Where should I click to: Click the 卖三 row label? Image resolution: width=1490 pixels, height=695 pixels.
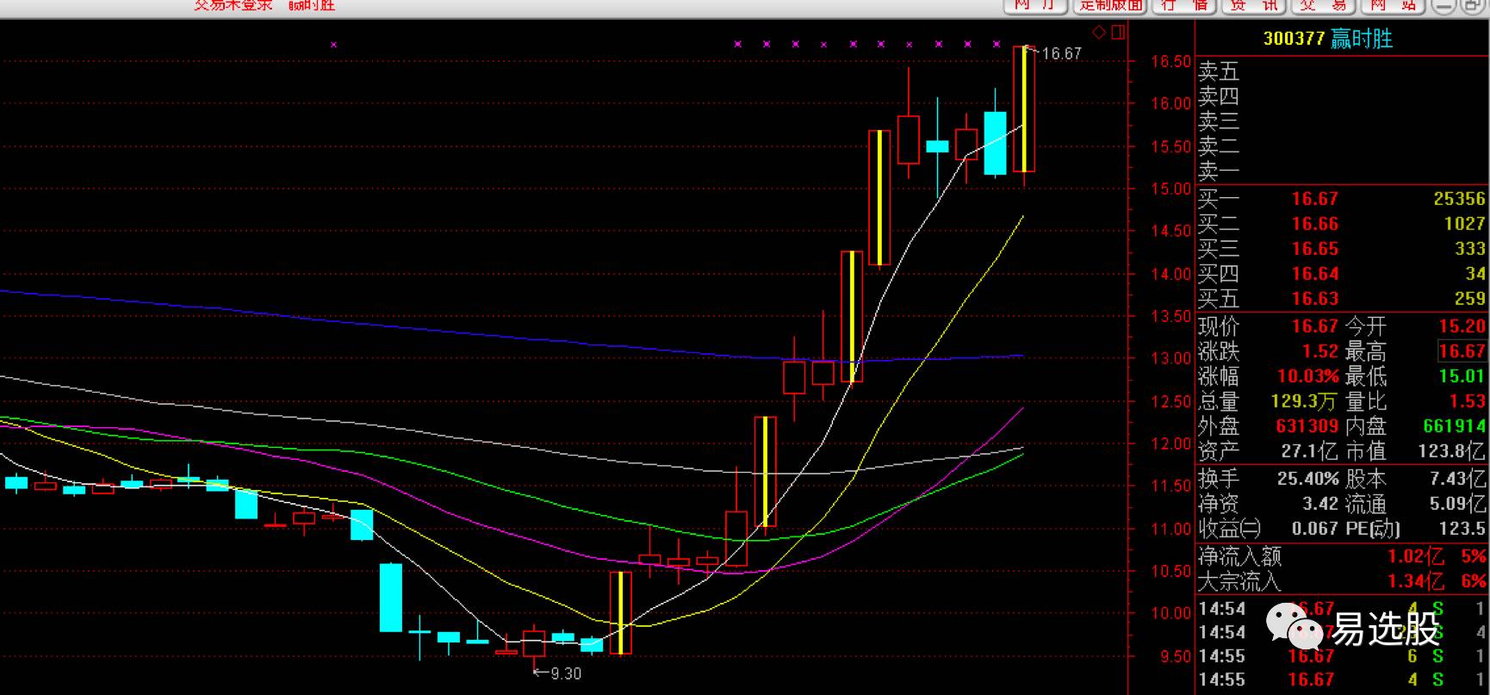point(1219,121)
